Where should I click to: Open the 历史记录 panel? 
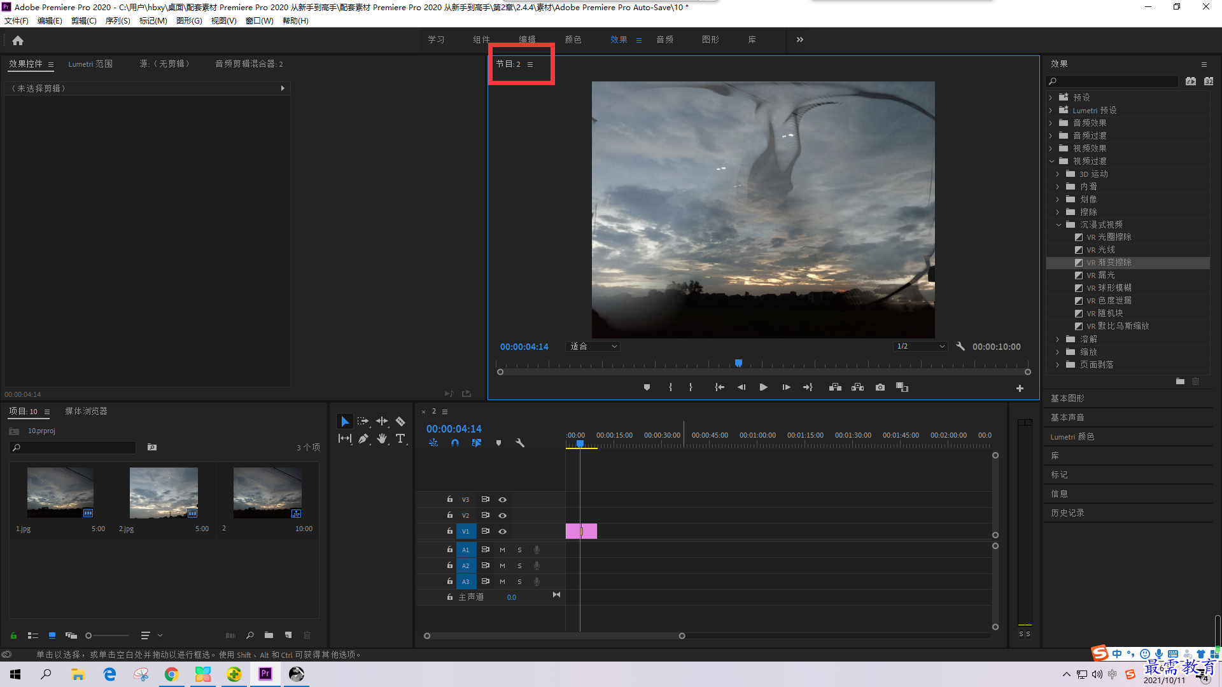click(1067, 513)
